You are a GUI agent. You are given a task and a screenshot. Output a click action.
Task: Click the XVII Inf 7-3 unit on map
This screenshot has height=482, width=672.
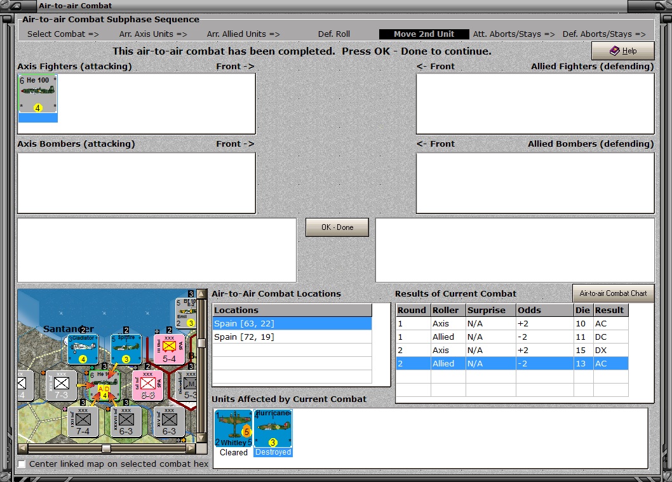61,385
